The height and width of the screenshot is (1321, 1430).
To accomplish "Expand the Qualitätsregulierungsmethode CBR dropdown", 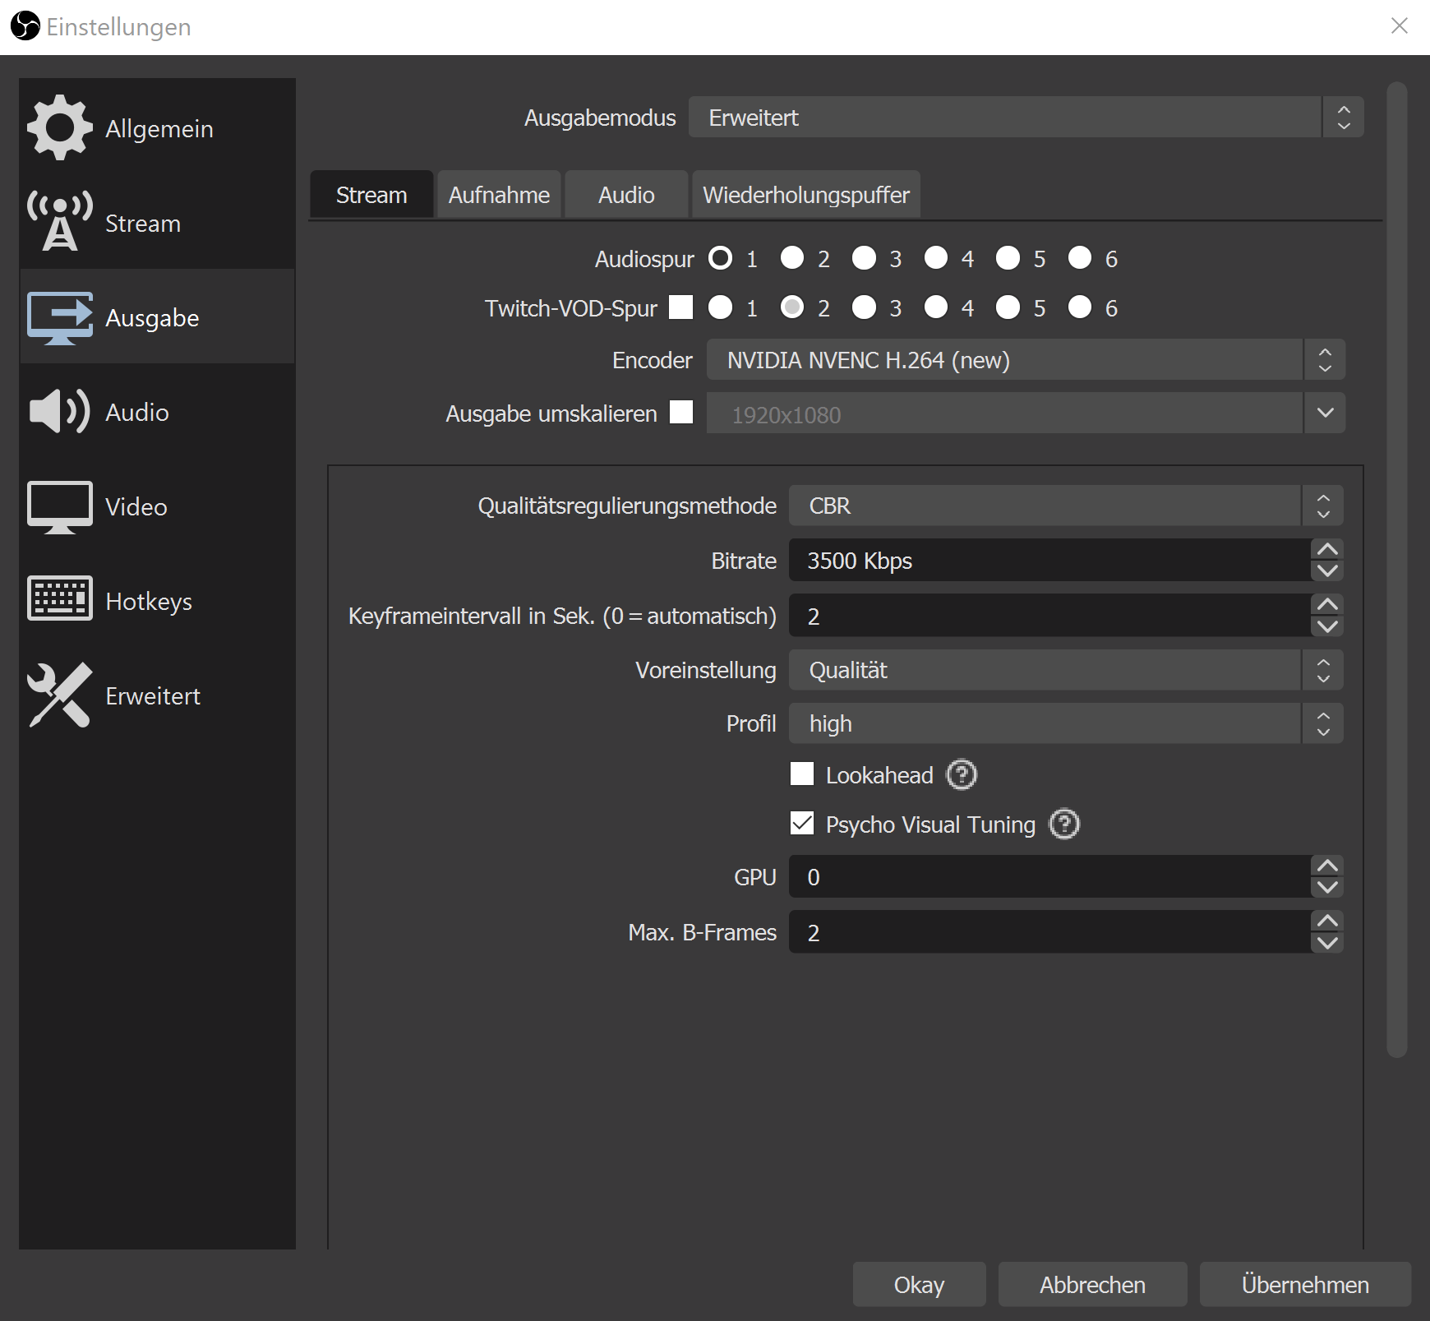I will pyautogui.click(x=1065, y=506).
